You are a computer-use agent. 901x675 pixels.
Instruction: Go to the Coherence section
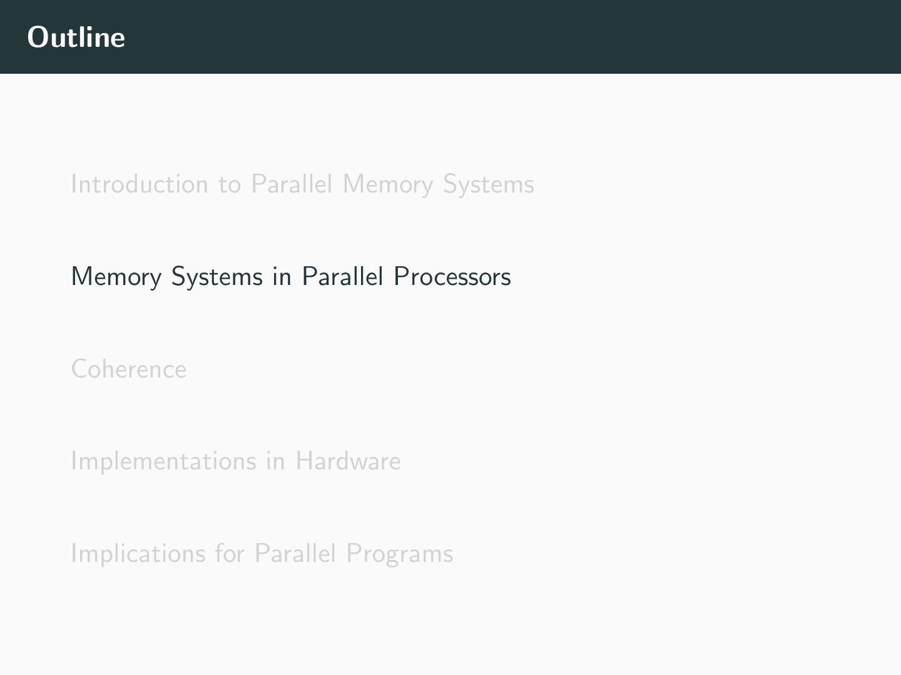[129, 369]
